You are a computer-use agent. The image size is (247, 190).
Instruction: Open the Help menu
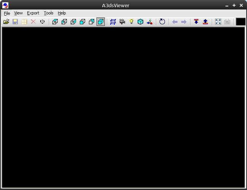pyautogui.click(x=62, y=13)
